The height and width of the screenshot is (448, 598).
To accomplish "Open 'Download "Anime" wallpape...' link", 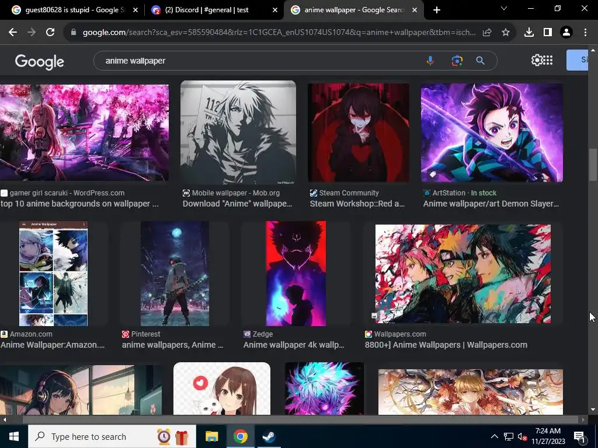I will (x=237, y=204).
